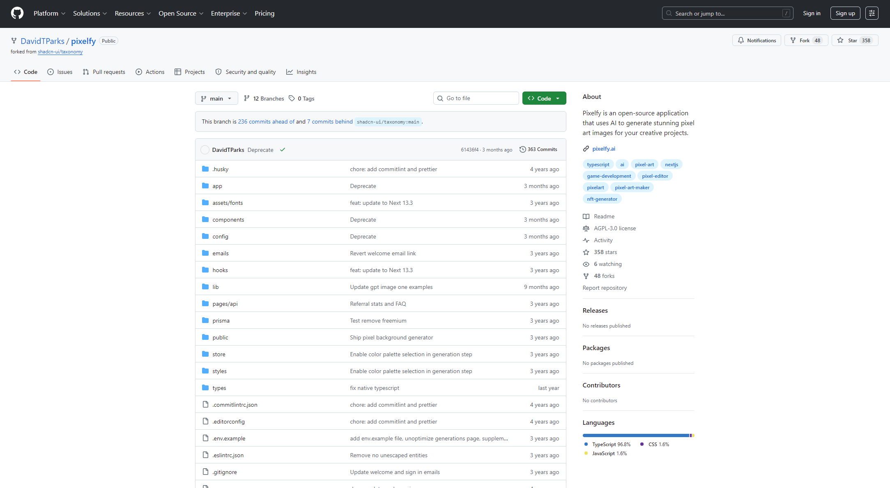Click Report repository link
The image size is (890, 488).
coord(605,288)
